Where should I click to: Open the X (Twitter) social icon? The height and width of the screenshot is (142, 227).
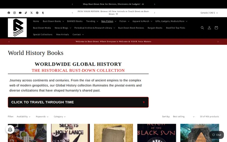click(32, 13)
